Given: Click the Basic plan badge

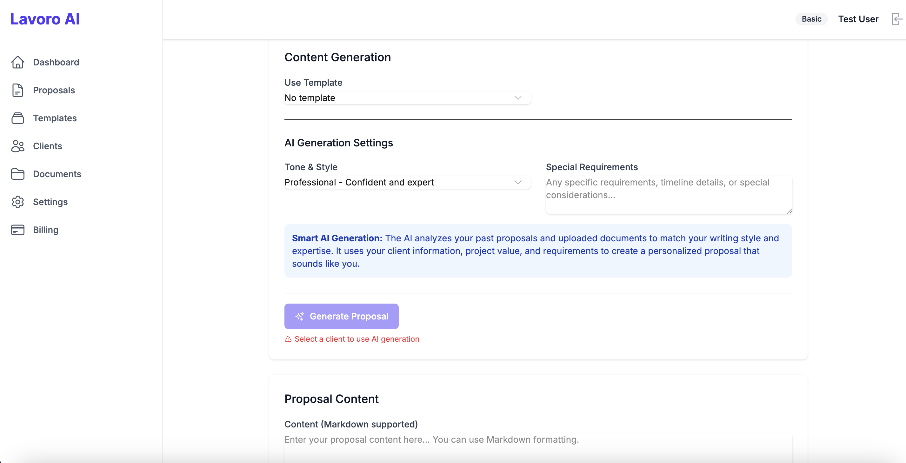Looking at the screenshot, I should (811, 19).
